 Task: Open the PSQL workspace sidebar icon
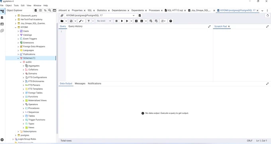click(2, 24)
